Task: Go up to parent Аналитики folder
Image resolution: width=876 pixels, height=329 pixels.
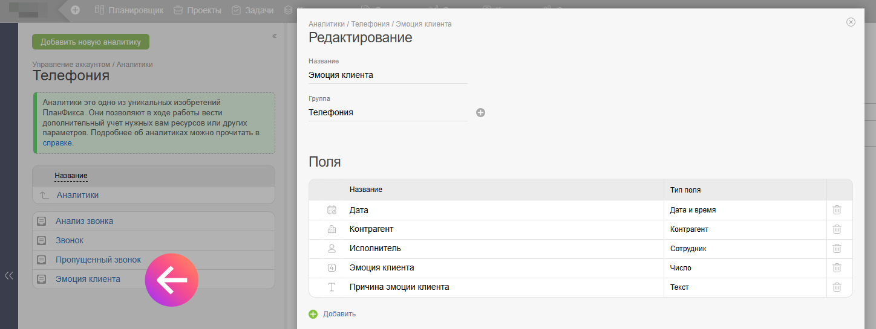Action: (77, 196)
